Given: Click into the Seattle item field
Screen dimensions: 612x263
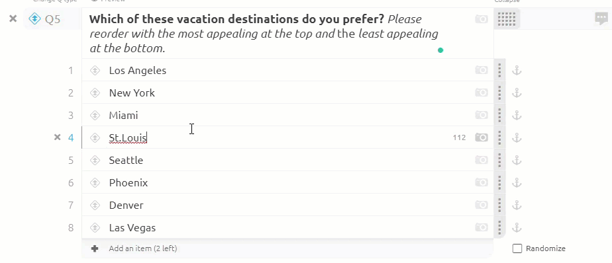Looking at the screenshot, I should click(x=287, y=160).
